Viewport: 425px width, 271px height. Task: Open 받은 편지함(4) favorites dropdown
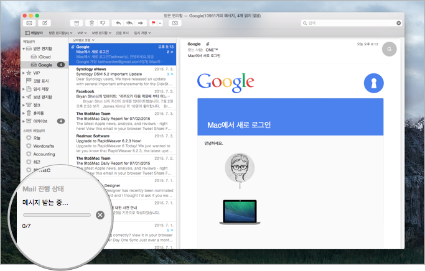pyautogui.click(x=60, y=33)
